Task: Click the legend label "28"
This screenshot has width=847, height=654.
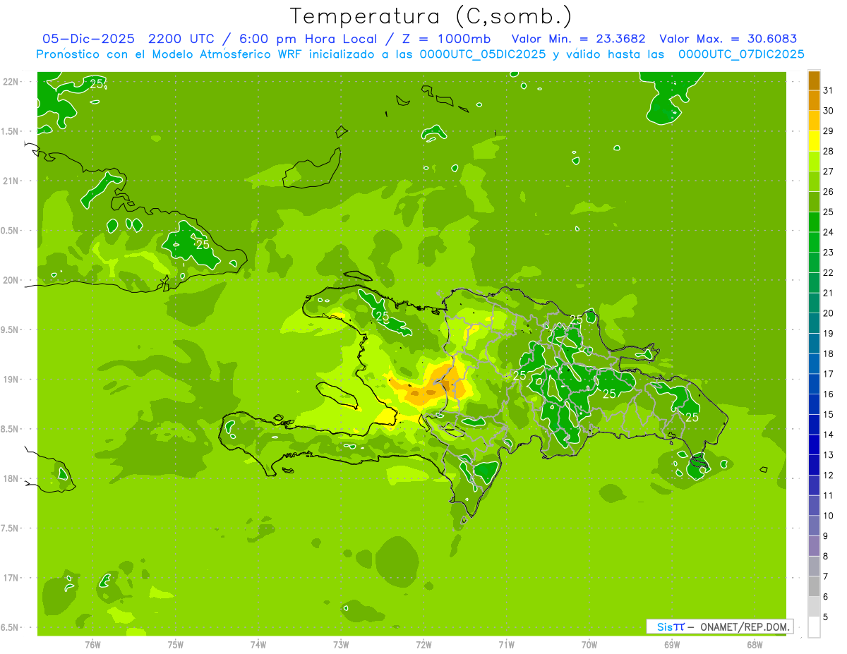Action: pyautogui.click(x=829, y=151)
